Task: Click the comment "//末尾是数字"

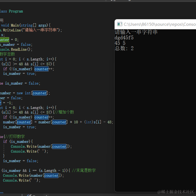Action: [x=84, y=170]
